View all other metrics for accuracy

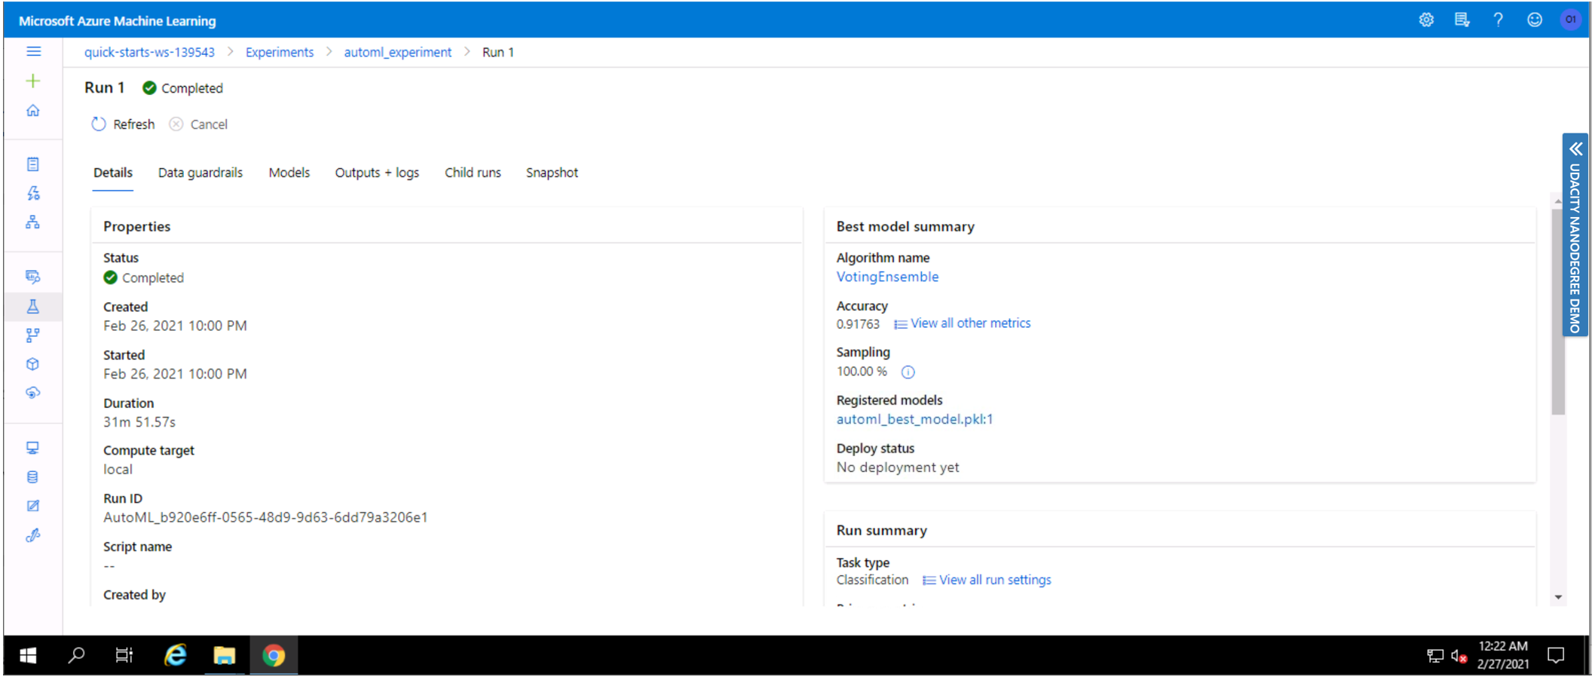pyautogui.click(x=970, y=323)
